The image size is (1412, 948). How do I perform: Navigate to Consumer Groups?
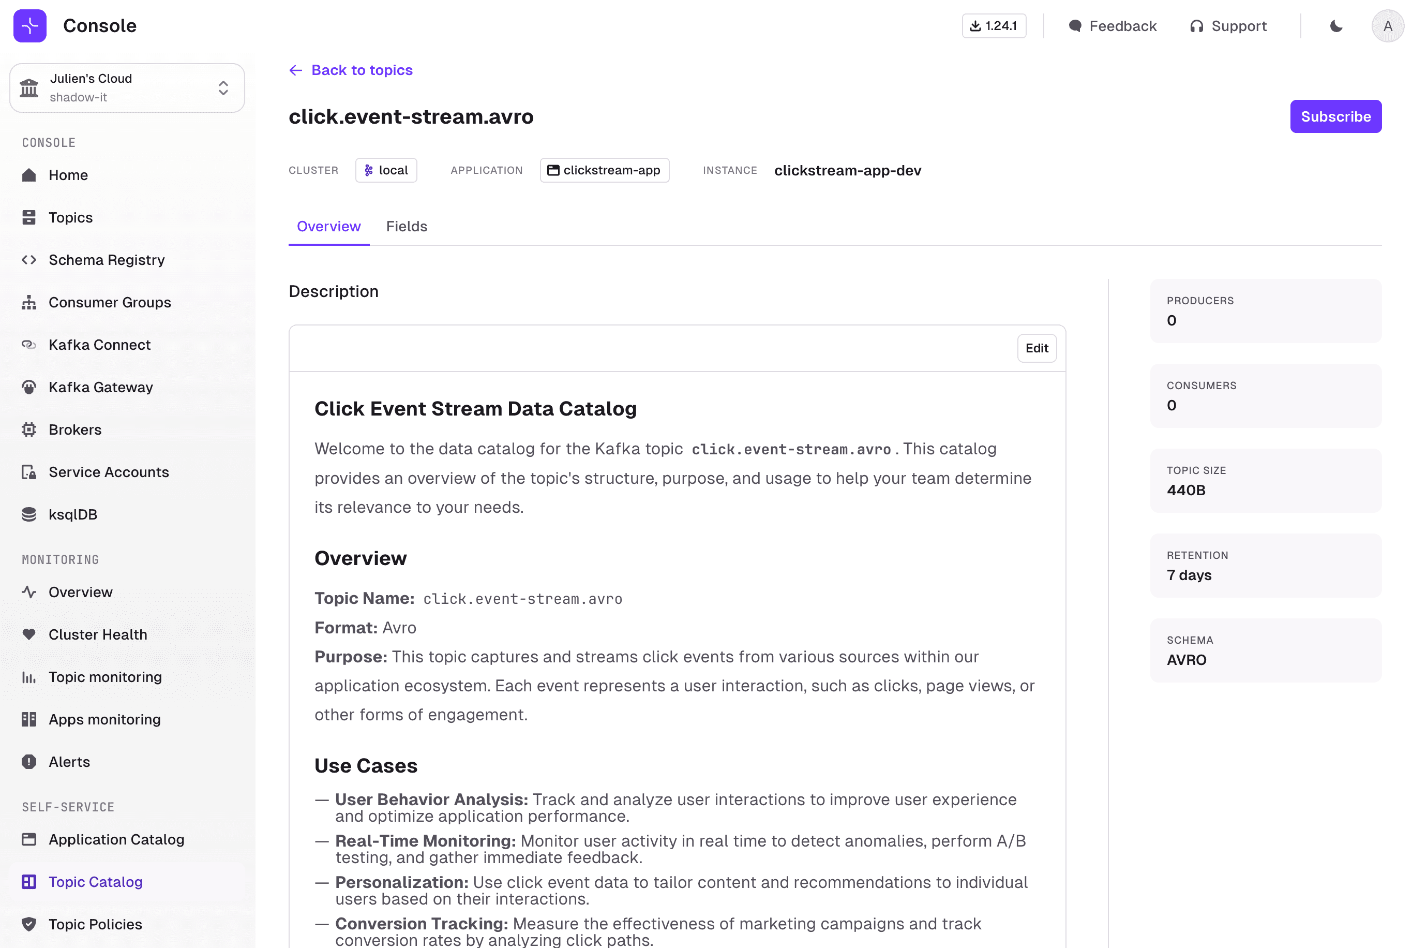pos(109,302)
